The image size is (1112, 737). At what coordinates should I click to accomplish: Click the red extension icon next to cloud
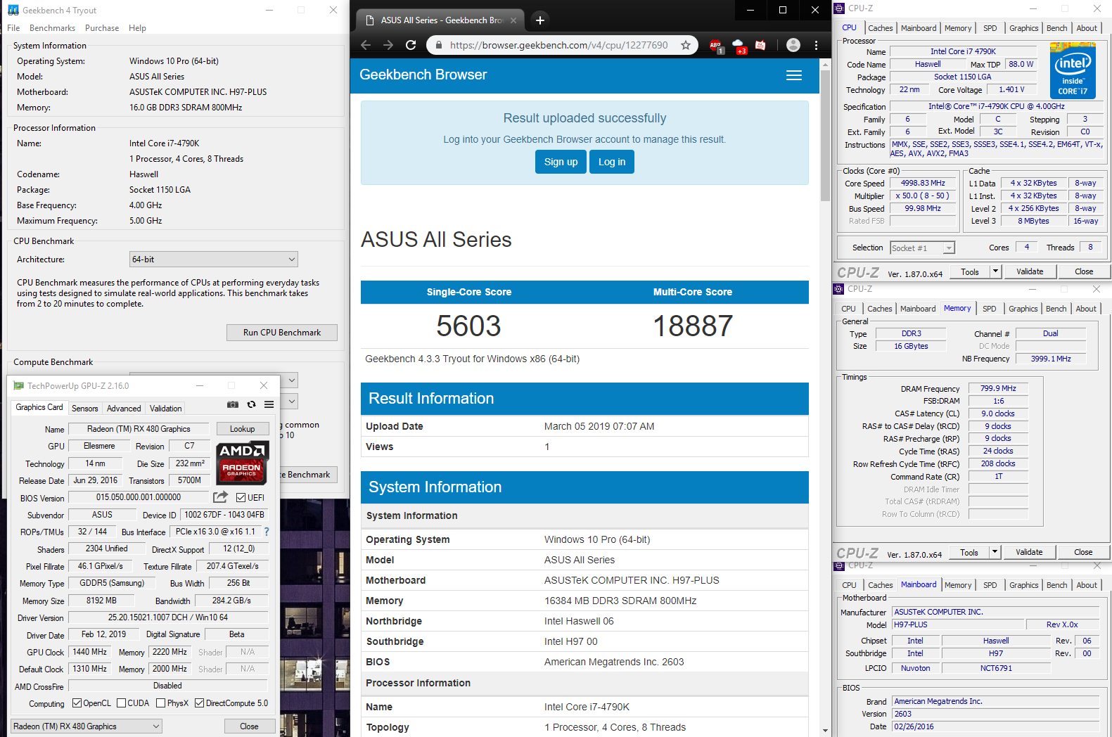point(760,45)
